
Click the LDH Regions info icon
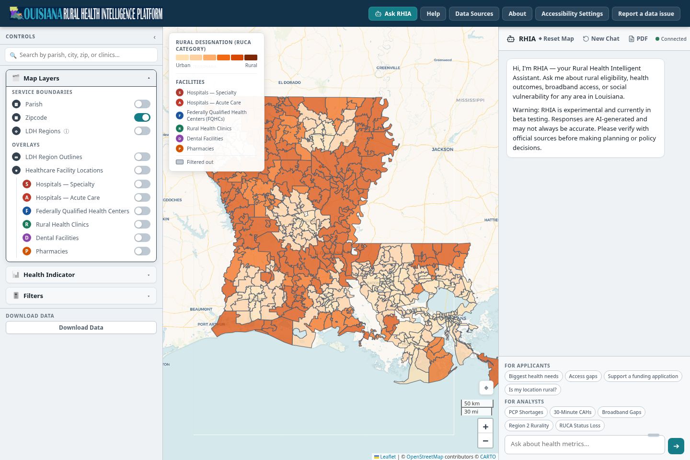[x=67, y=131]
